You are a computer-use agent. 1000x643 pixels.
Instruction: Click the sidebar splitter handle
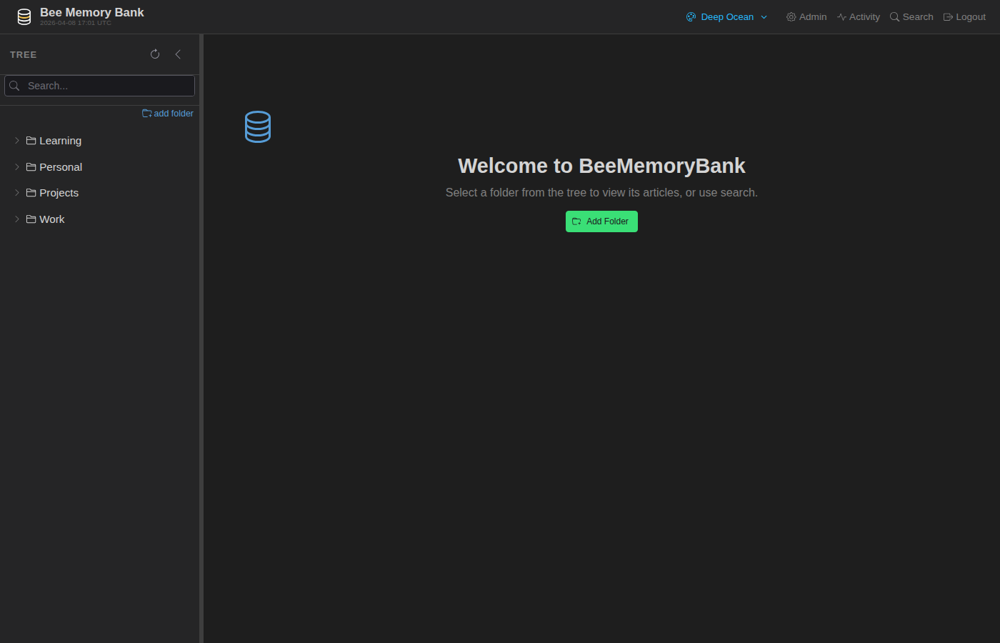point(201,339)
